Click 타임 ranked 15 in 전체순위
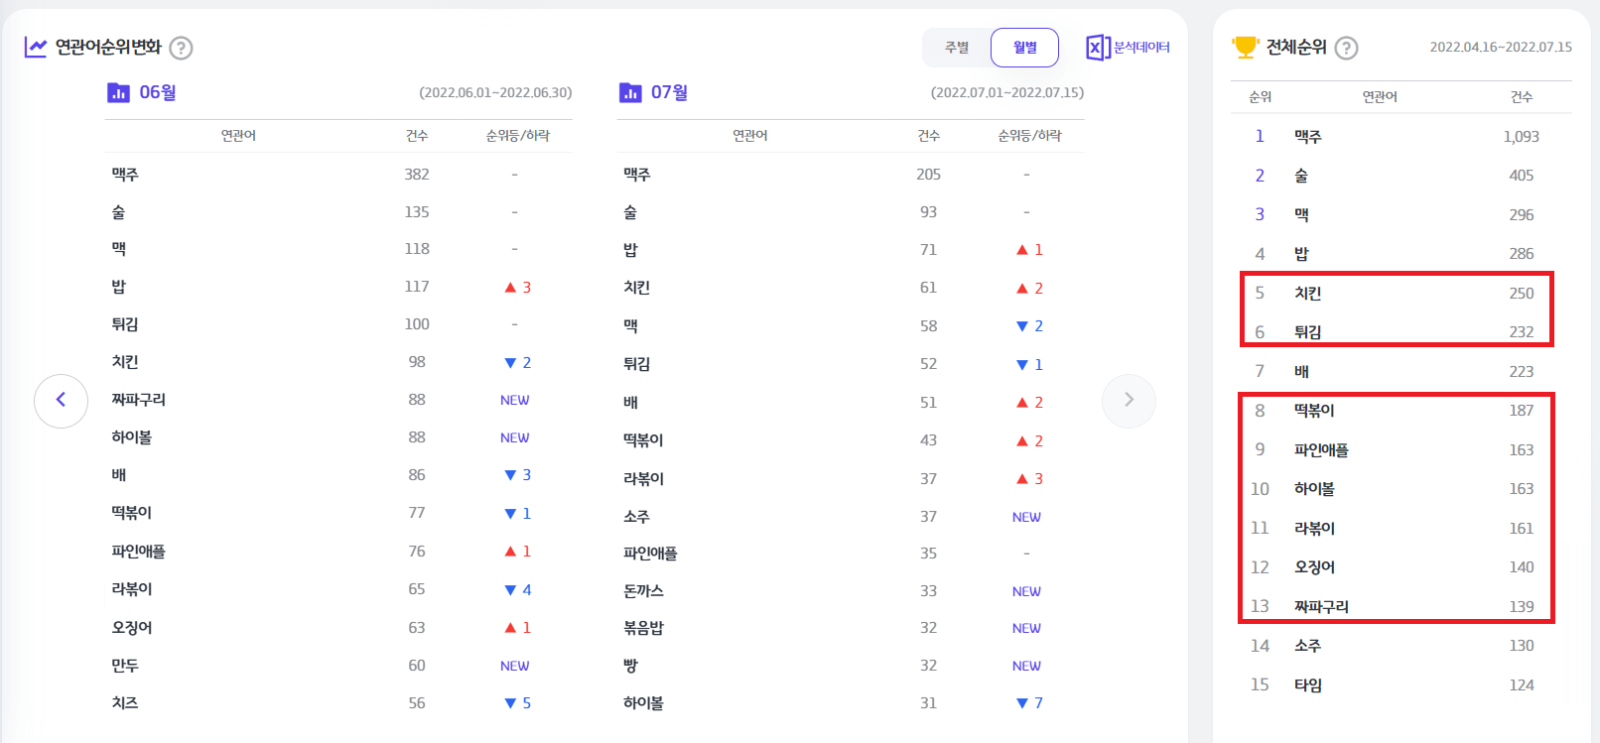This screenshot has height=743, width=1600. click(x=1308, y=685)
